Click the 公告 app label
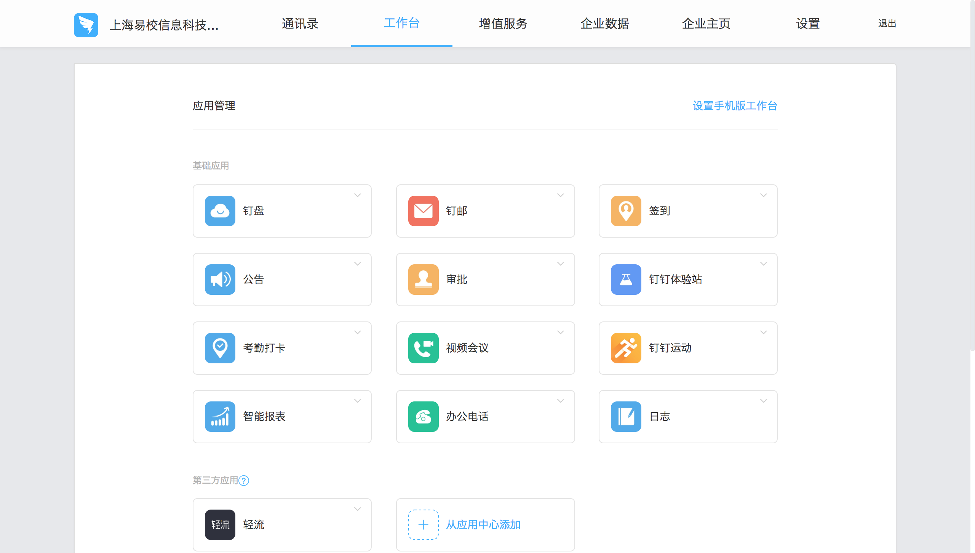 click(x=254, y=279)
